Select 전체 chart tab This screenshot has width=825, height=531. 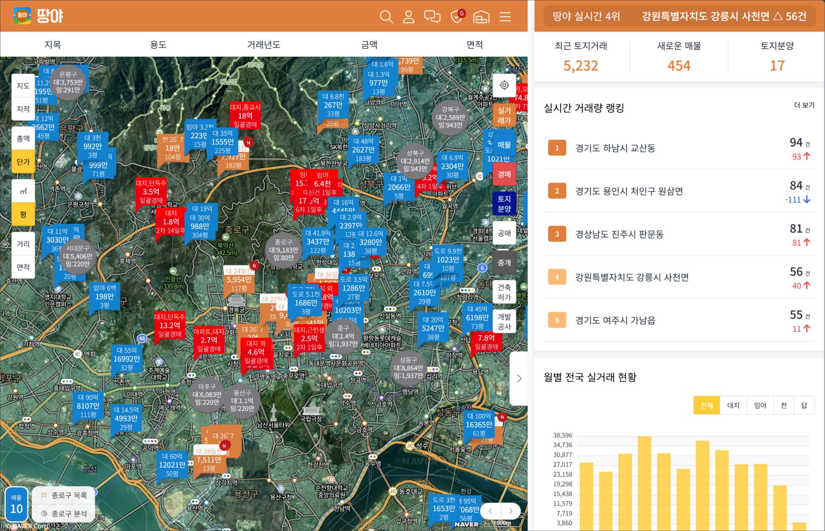pos(706,405)
